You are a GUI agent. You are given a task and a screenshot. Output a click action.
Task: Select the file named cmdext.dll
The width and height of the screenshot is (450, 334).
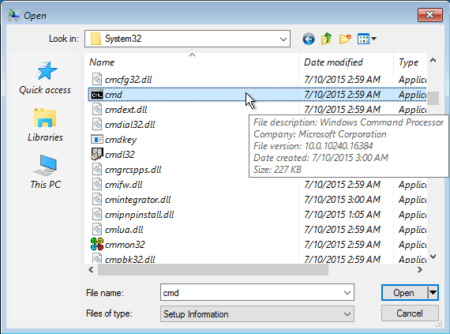coord(126,110)
